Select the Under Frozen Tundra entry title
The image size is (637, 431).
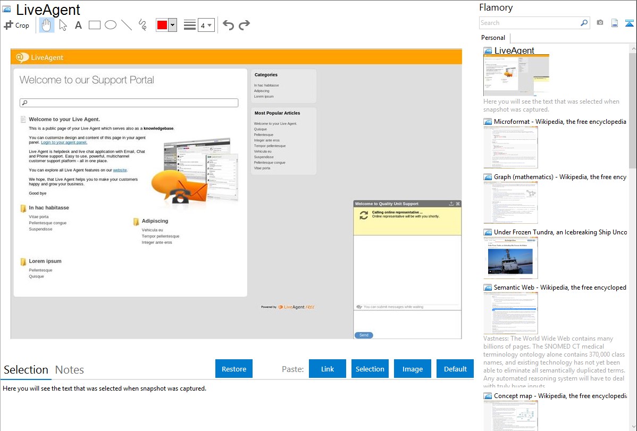[560, 232]
